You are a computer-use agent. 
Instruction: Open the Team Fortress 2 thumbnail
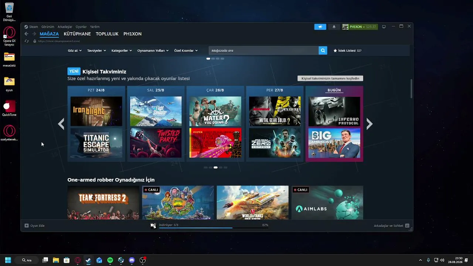(103, 202)
